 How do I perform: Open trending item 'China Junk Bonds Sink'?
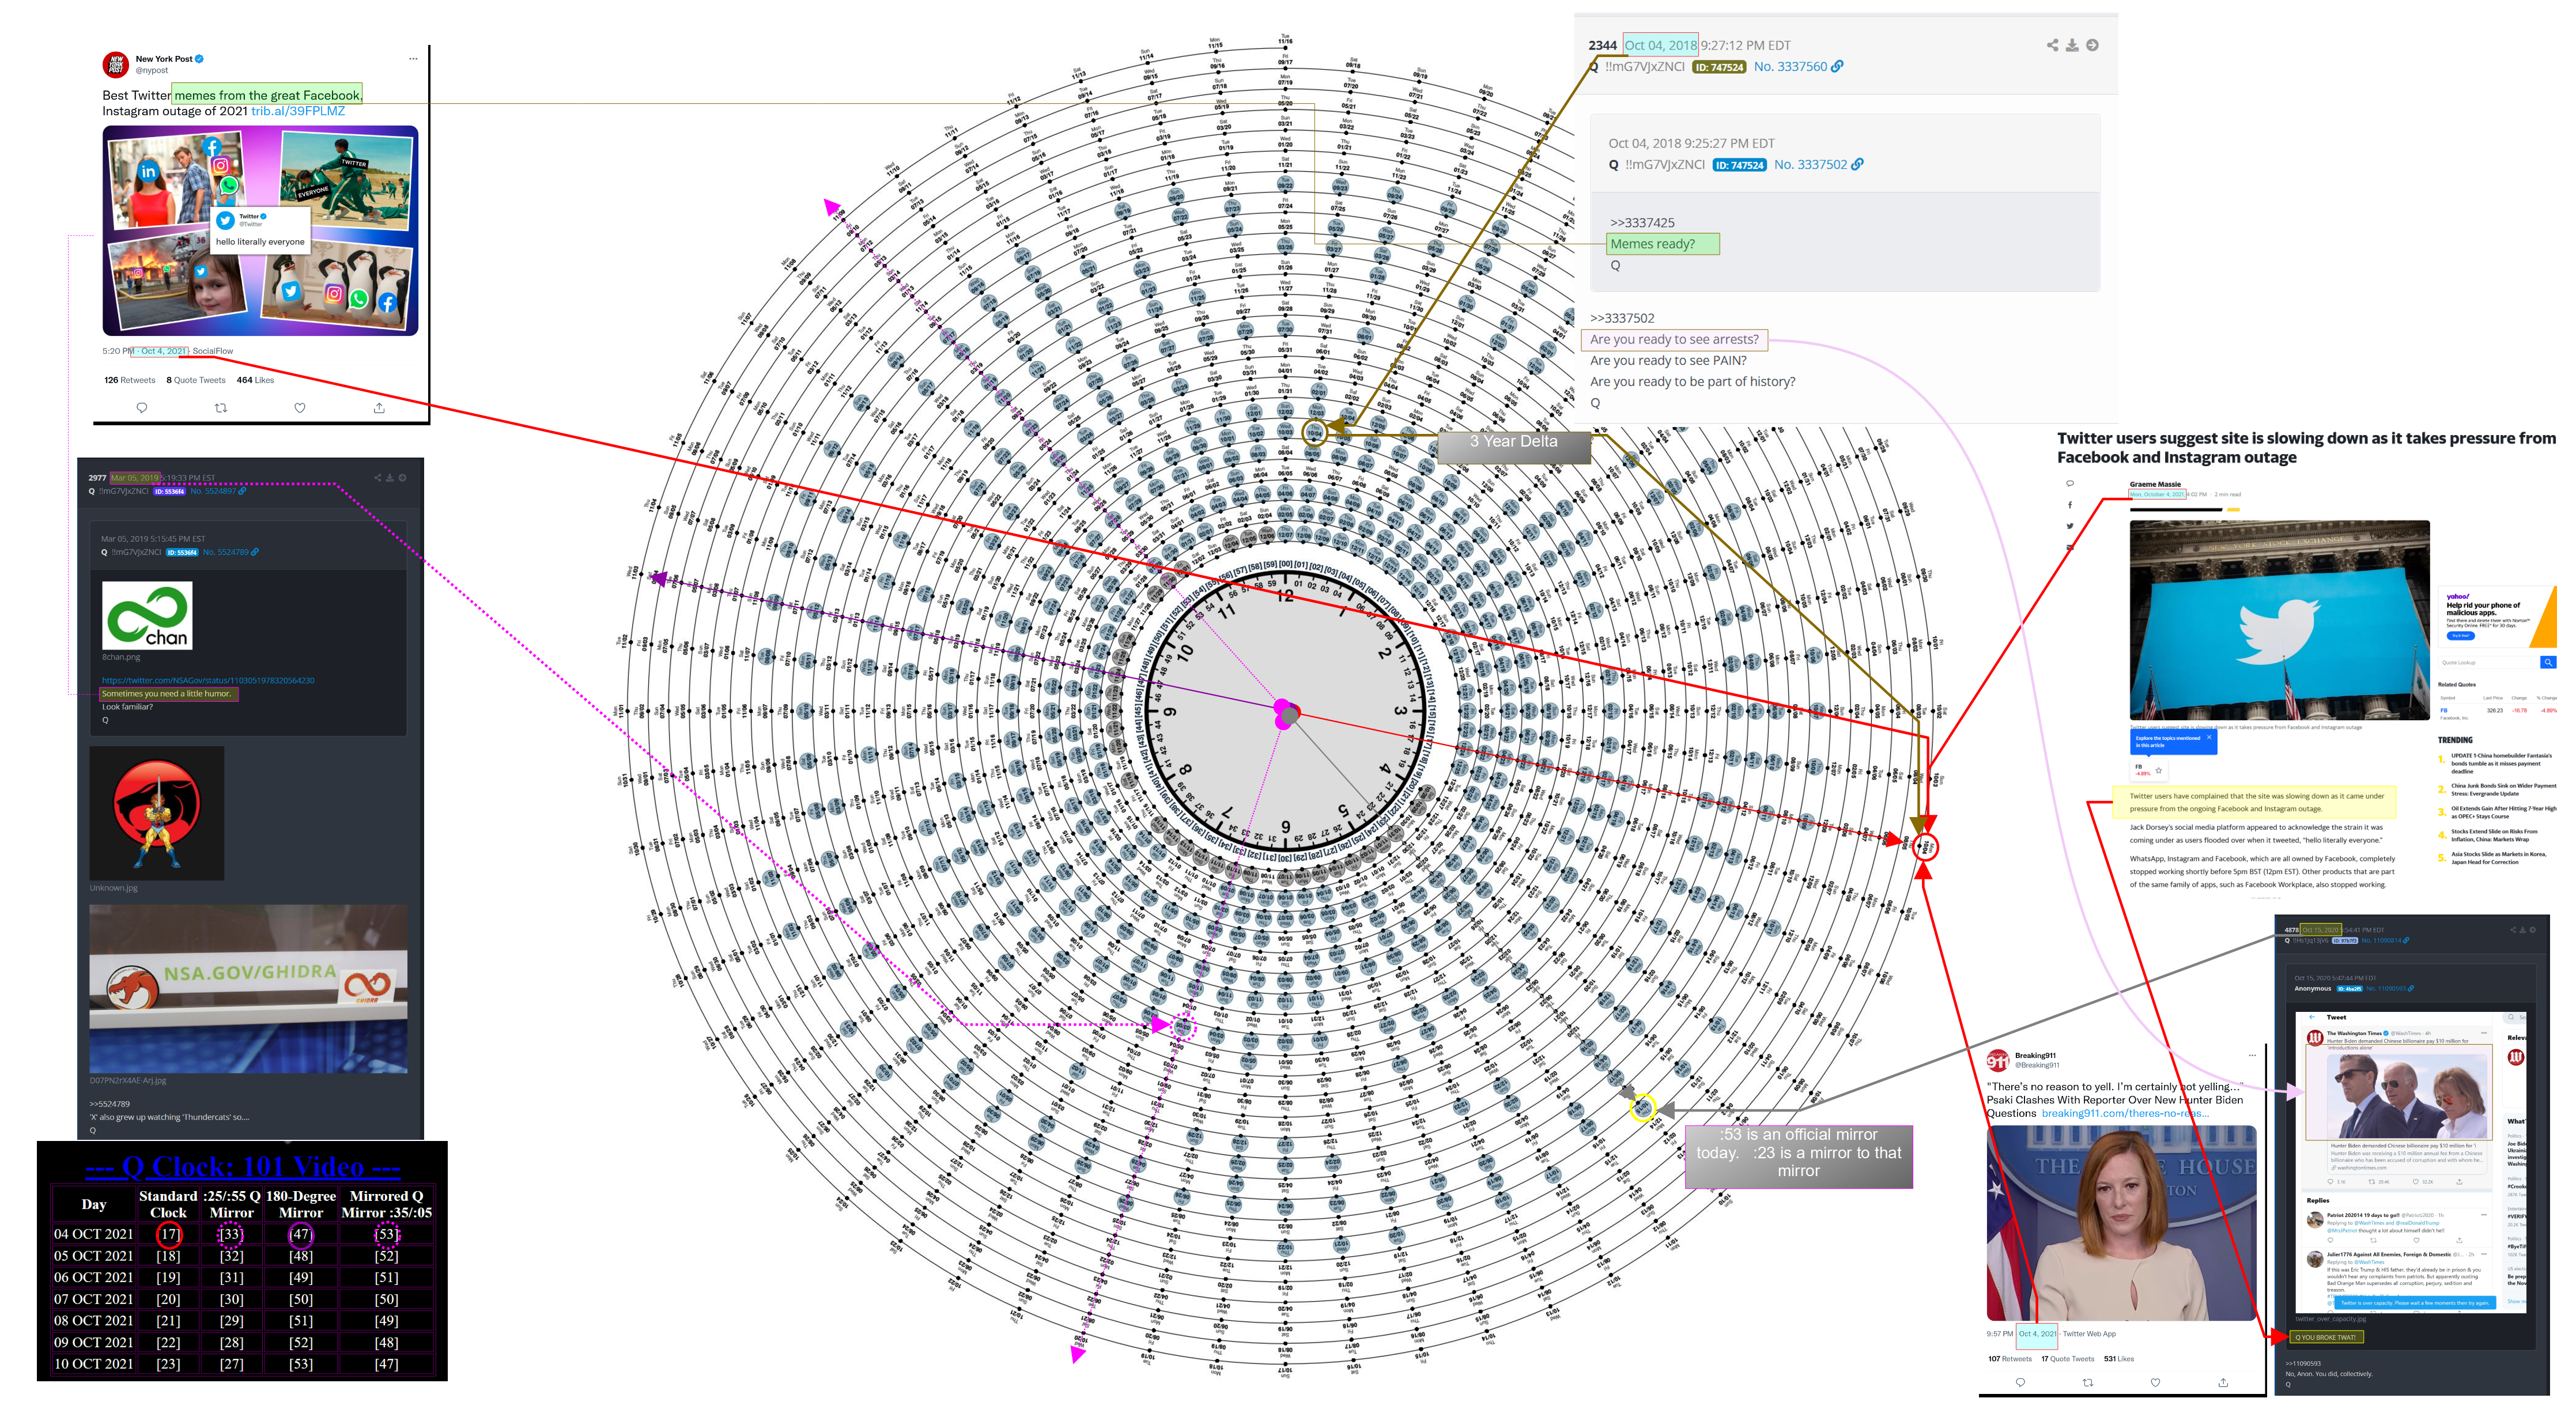pos(2503,790)
